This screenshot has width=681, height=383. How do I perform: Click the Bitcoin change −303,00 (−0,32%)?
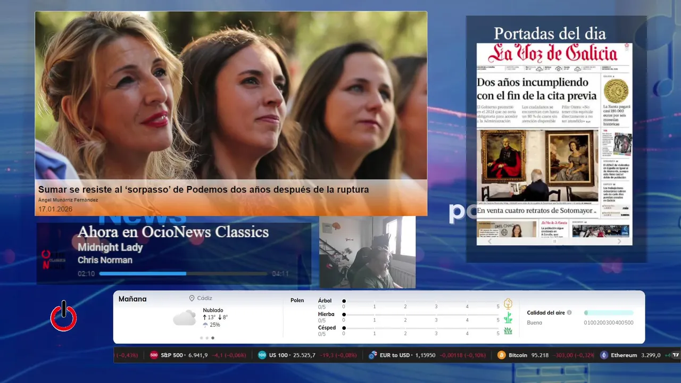(x=574, y=355)
